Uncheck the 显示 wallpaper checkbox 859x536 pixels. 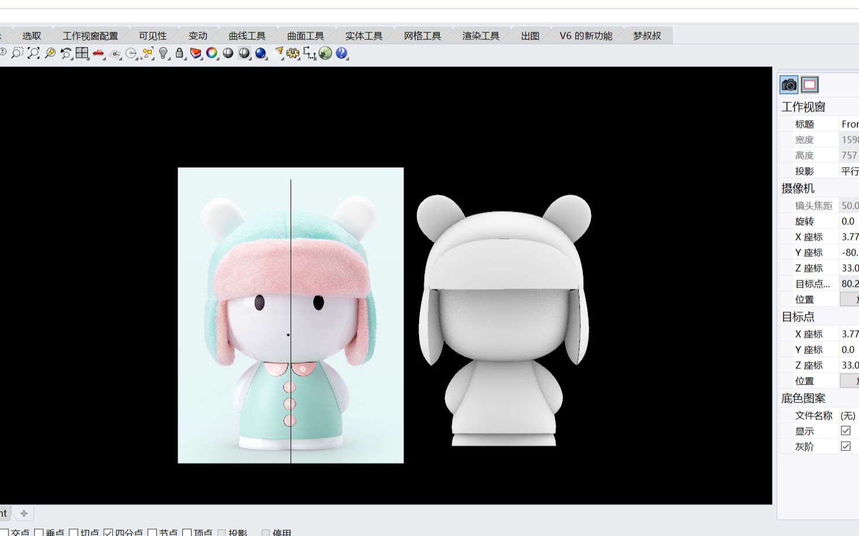(x=846, y=431)
